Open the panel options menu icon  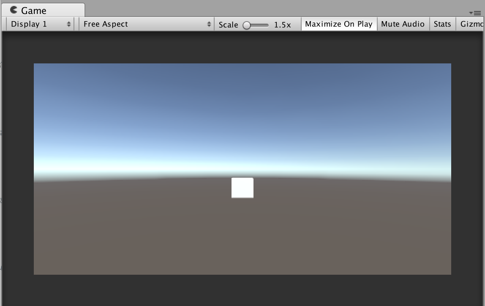click(476, 13)
